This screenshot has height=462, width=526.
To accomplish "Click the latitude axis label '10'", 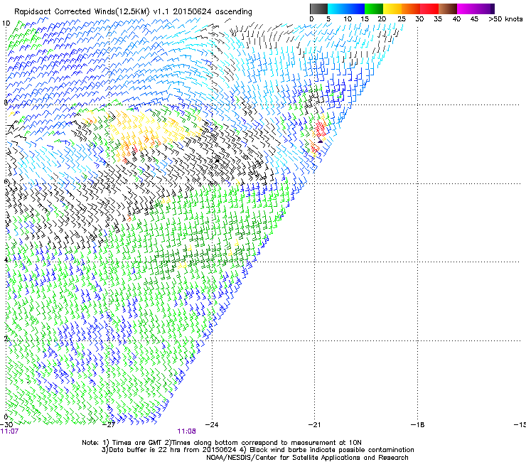I will 6,23.
